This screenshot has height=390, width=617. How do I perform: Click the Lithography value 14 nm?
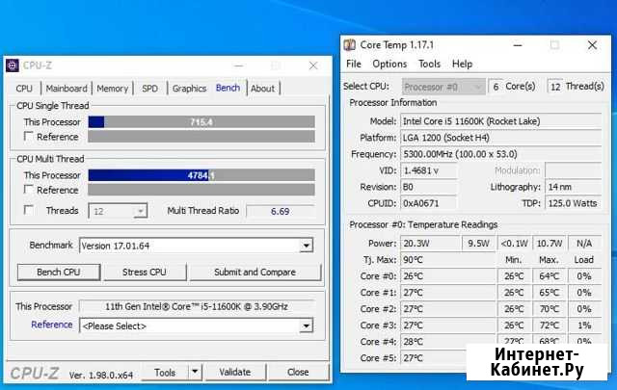(x=574, y=187)
